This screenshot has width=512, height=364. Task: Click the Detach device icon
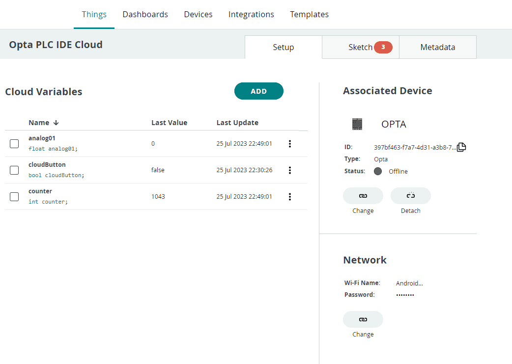pos(410,196)
